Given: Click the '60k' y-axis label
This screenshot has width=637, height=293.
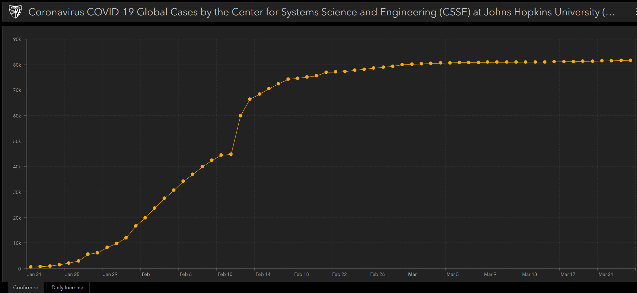Looking at the screenshot, I should point(17,116).
